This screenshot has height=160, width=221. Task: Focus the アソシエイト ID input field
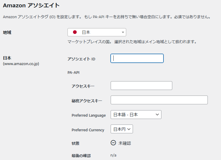tap(137, 58)
